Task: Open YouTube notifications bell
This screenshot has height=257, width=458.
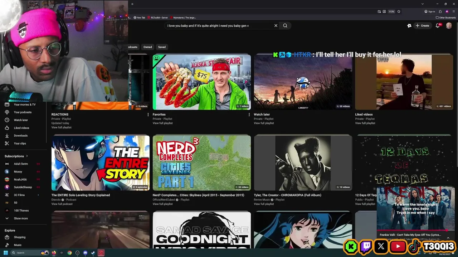Action: click(438, 26)
